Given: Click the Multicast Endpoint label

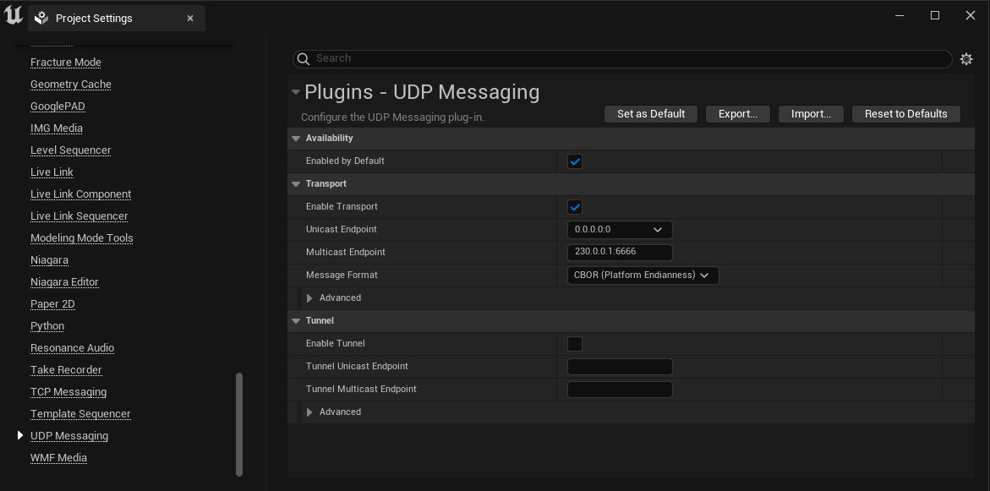Looking at the screenshot, I should (x=346, y=252).
